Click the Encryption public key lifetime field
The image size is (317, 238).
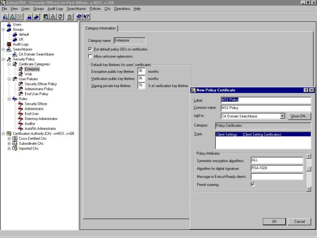tap(141, 71)
